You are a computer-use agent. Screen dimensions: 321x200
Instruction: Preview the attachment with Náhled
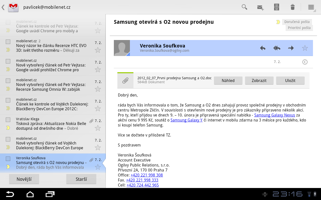click(x=228, y=80)
